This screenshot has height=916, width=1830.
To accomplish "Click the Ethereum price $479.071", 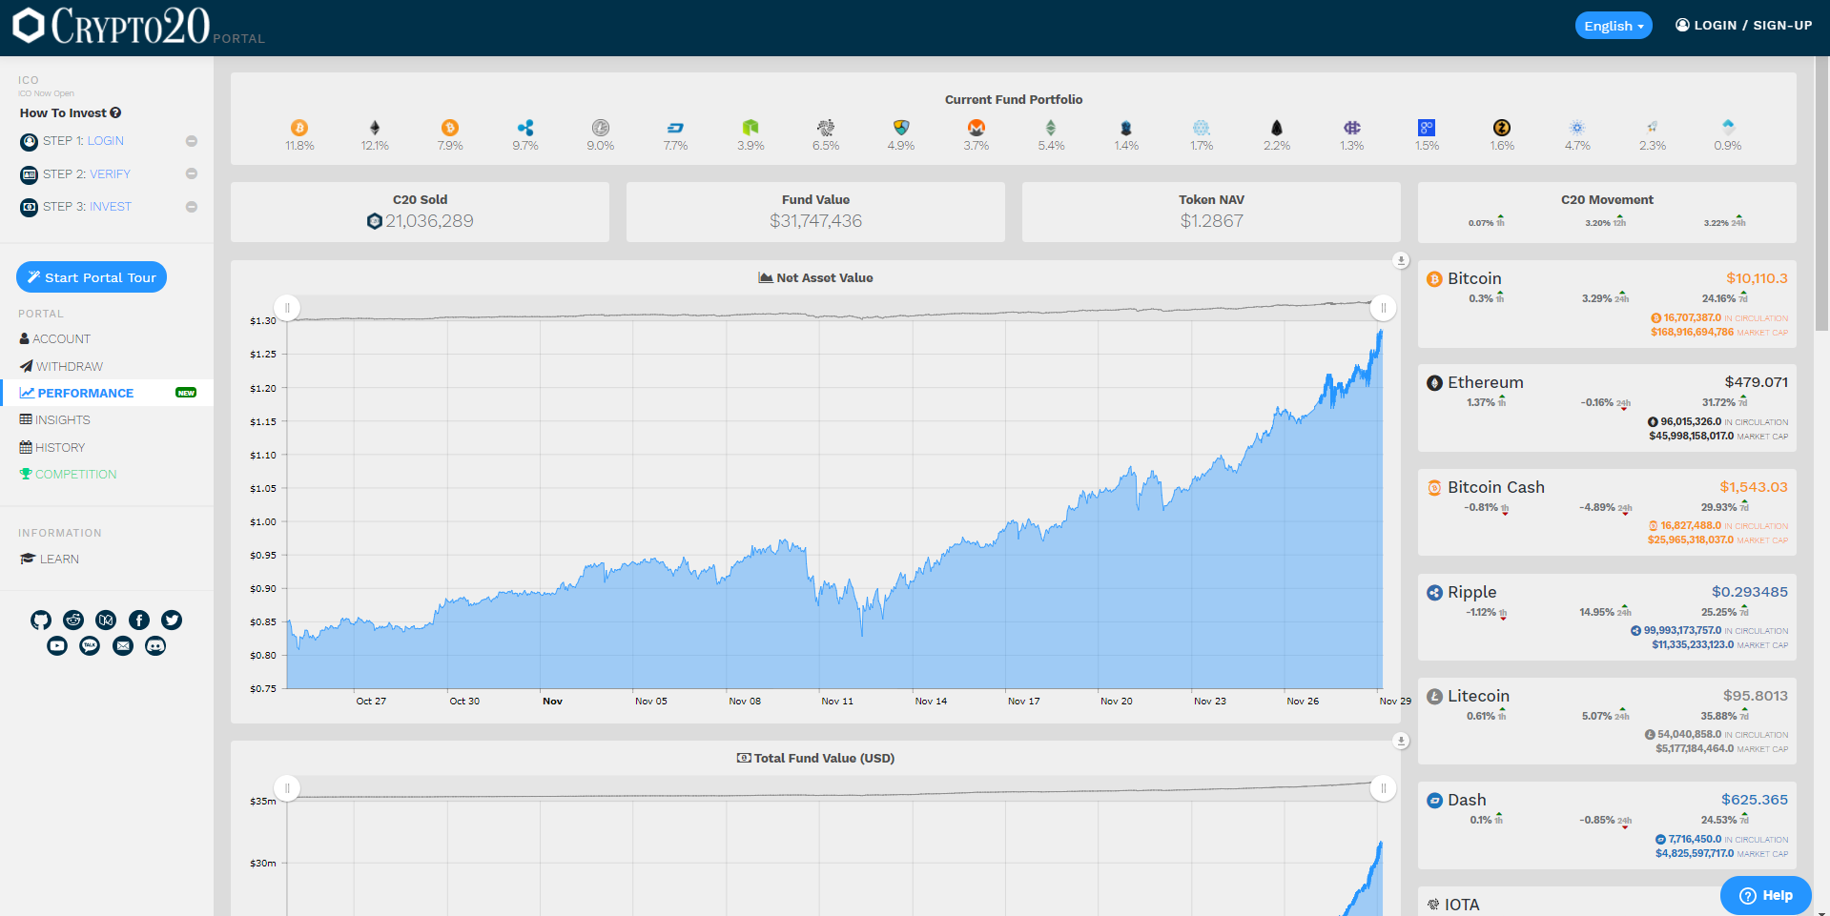I will [1757, 382].
